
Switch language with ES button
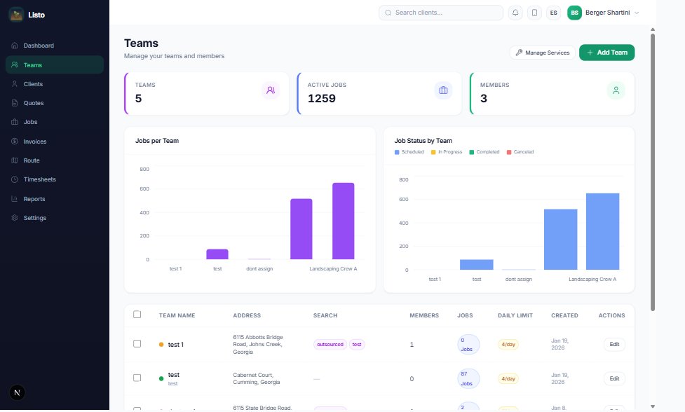point(553,13)
